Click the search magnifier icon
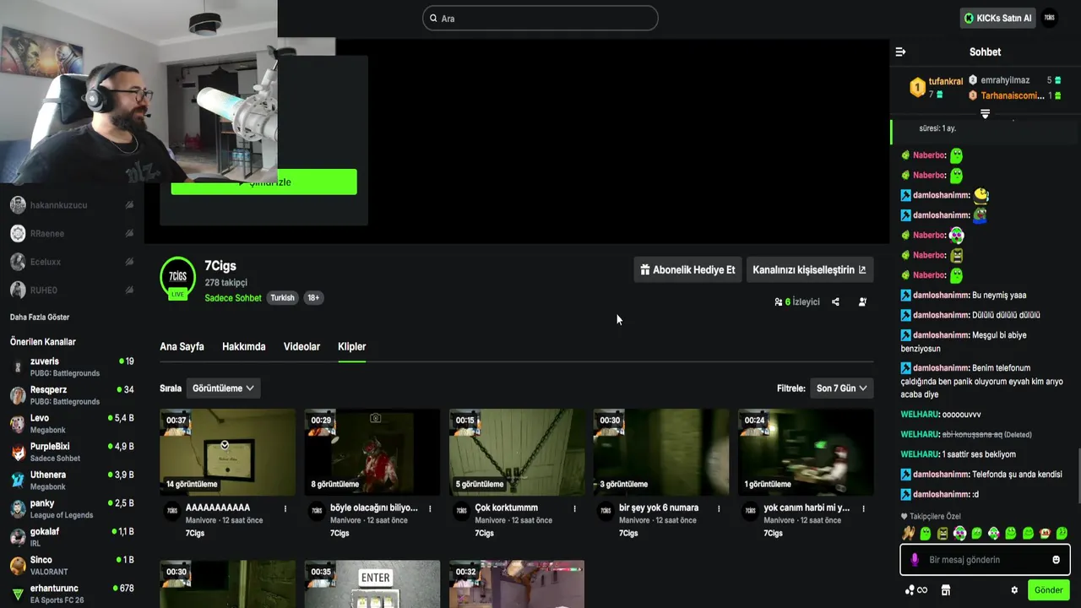 (433, 18)
